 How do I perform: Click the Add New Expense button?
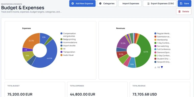(x=82, y=4)
